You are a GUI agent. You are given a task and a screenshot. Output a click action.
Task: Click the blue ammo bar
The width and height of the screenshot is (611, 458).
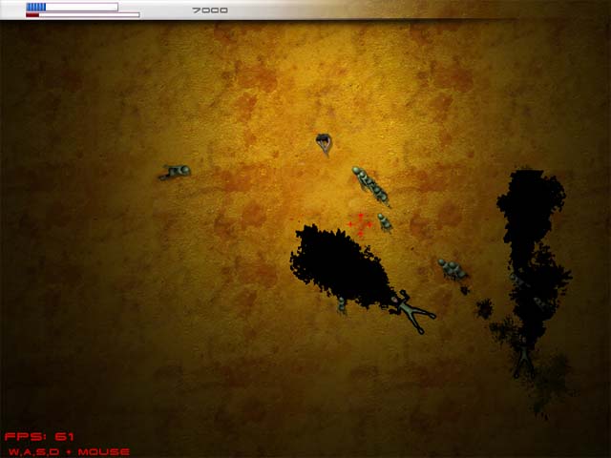point(73,7)
